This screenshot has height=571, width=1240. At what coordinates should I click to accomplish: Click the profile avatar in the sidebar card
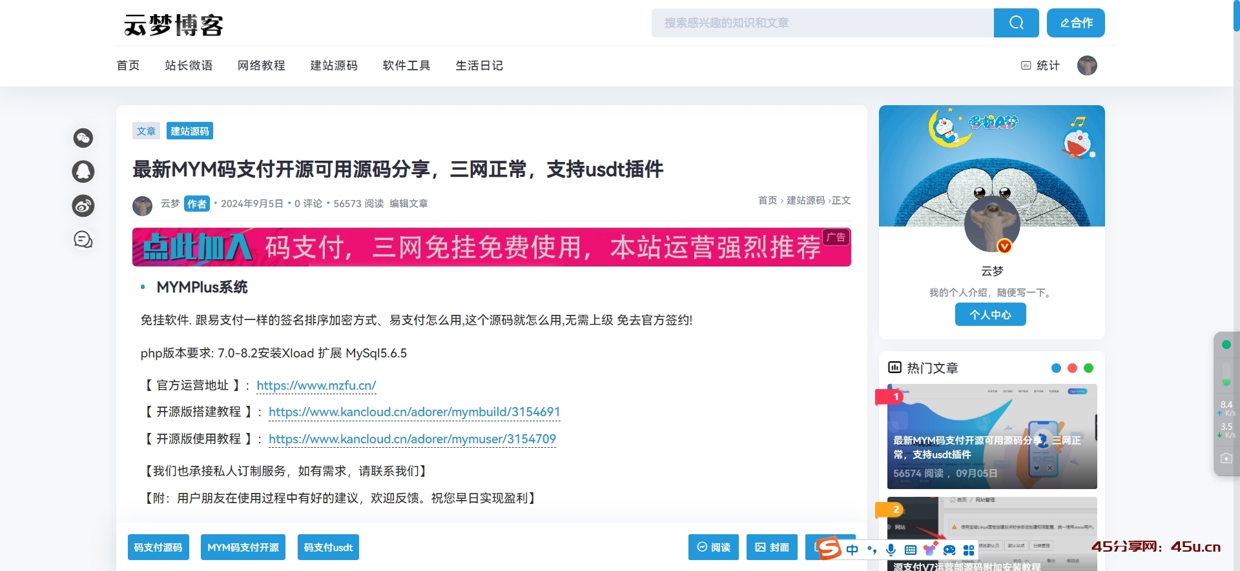point(992,225)
